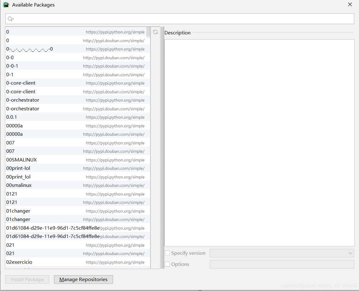
Task: Click the Install Package button
Action: (x=27, y=279)
